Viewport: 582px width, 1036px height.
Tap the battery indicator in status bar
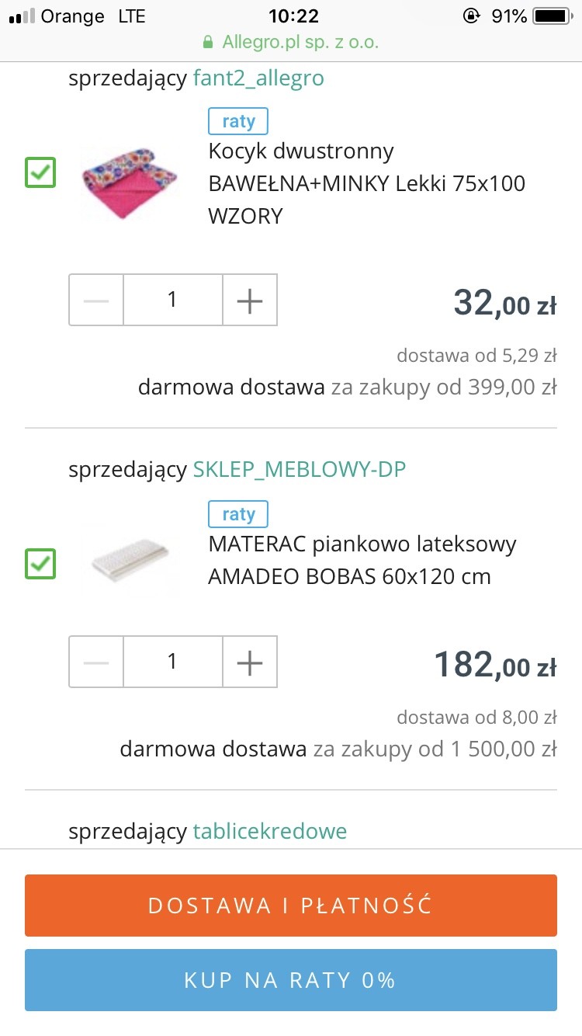551,16
